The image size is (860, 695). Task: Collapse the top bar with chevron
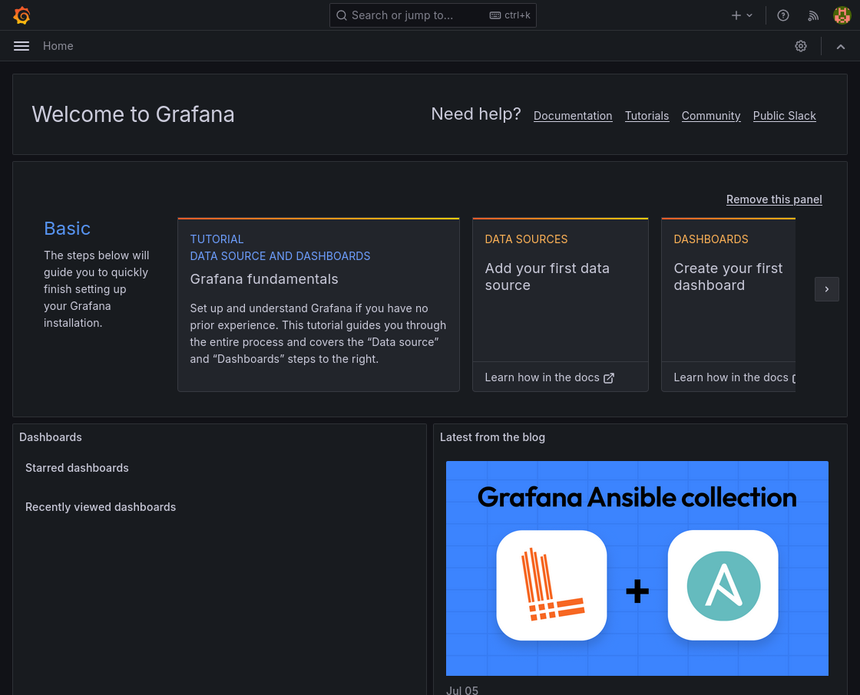point(841,46)
